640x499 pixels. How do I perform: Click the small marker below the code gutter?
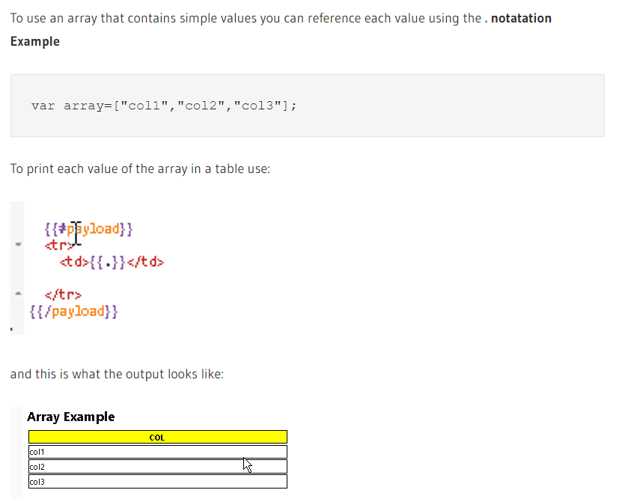12,328
